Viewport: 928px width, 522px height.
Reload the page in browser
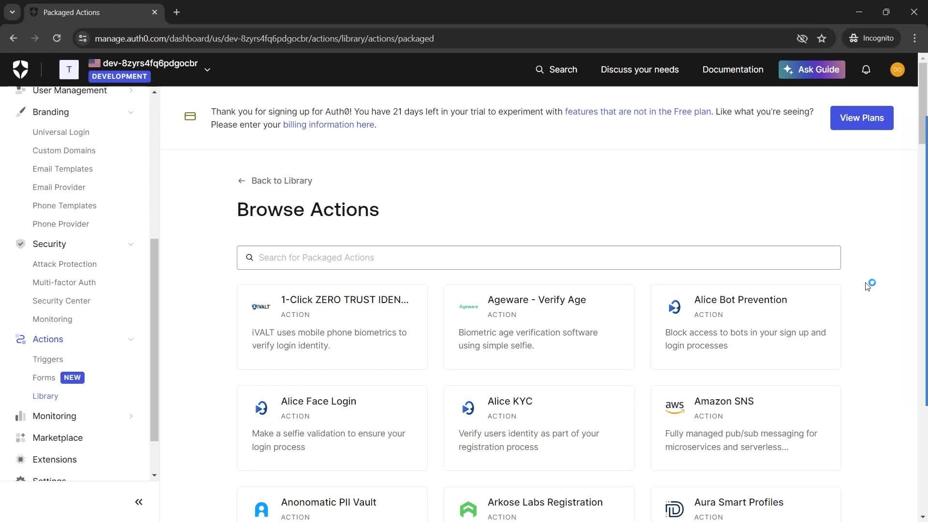point(57,38)
